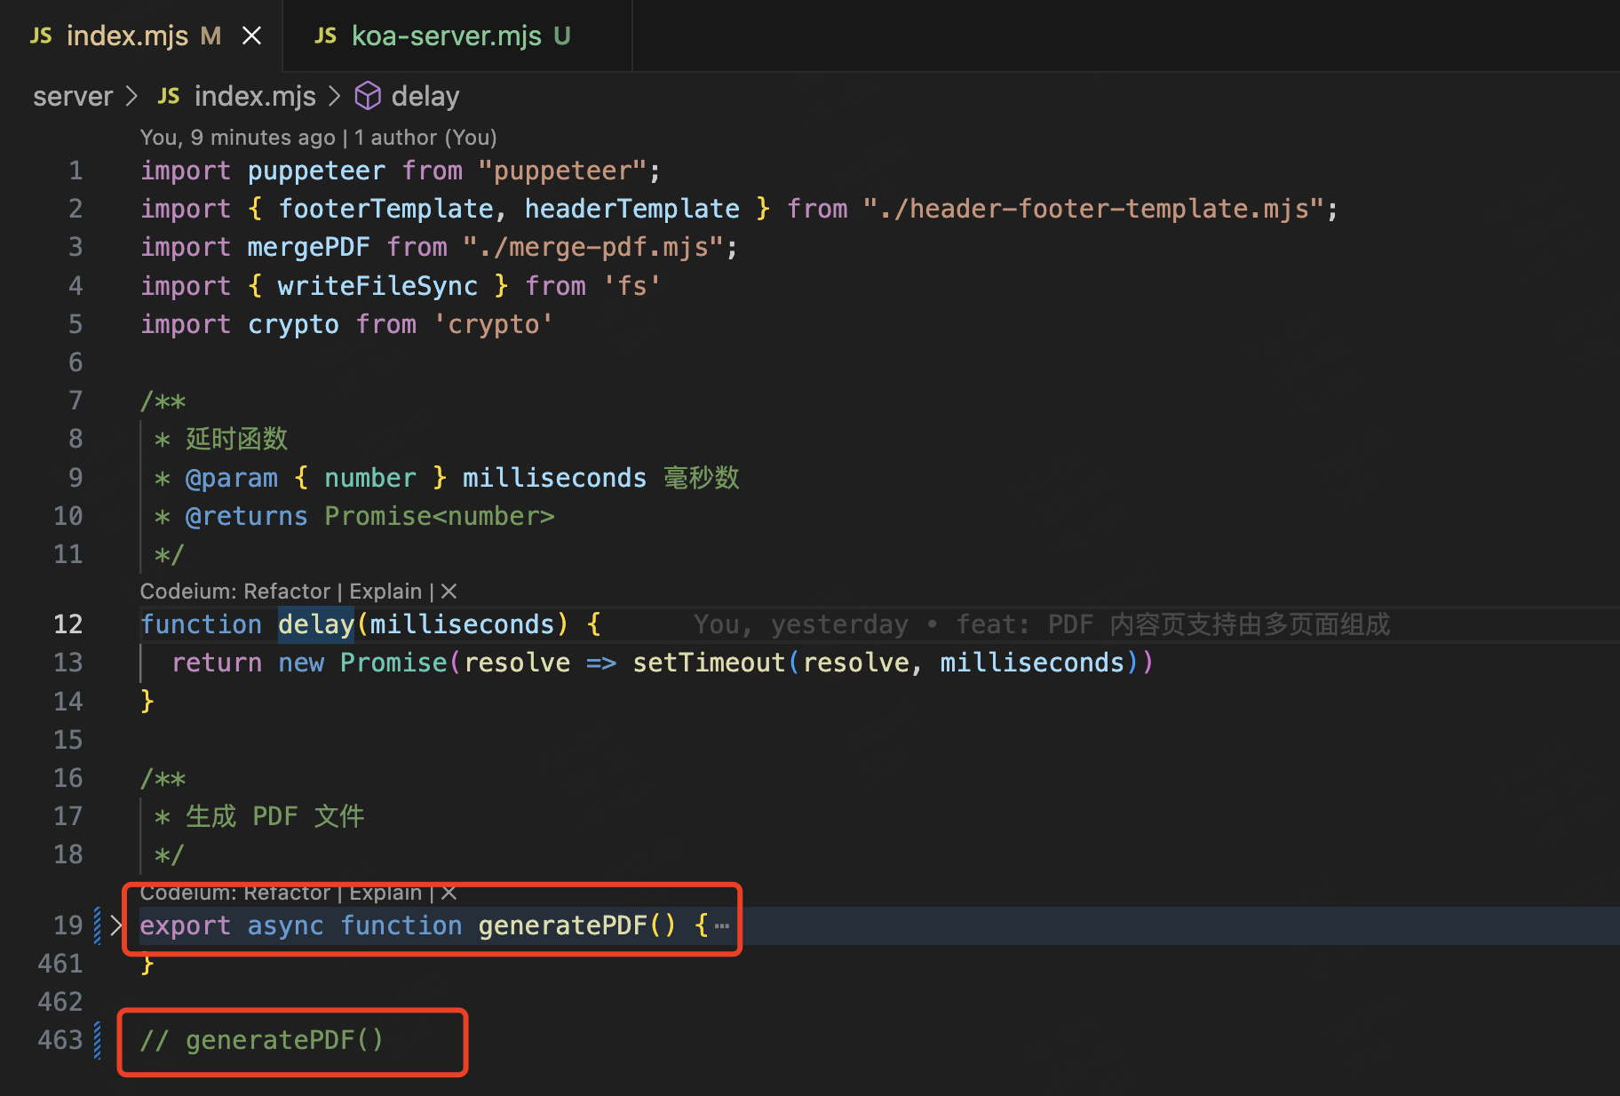This screenshot has width=1620, height=1096.
Task: Dismiss Codeium codelens above generatePDF
Action: (449, 893)
